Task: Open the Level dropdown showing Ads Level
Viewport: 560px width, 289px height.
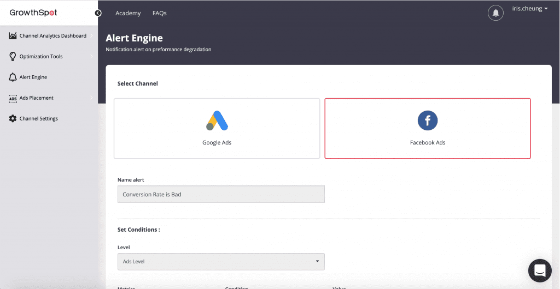Action: coord(221,262)
